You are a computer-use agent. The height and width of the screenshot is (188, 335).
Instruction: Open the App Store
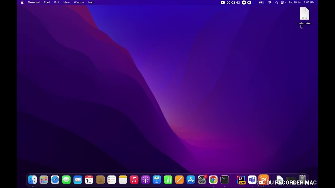point(191,180)
